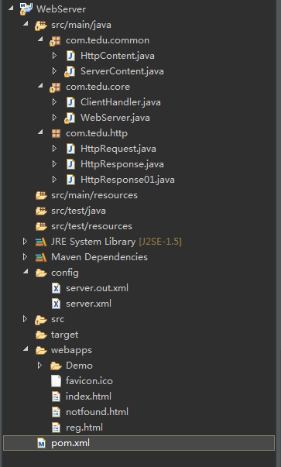Collapse the webapps folder
The image size is (281, 467).
(26, 349)
